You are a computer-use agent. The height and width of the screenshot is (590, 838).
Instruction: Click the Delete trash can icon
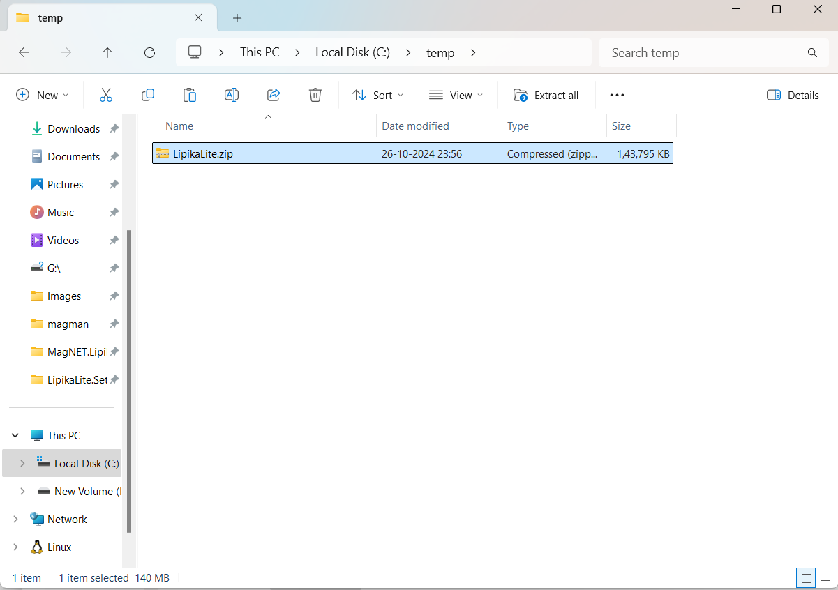315,95
